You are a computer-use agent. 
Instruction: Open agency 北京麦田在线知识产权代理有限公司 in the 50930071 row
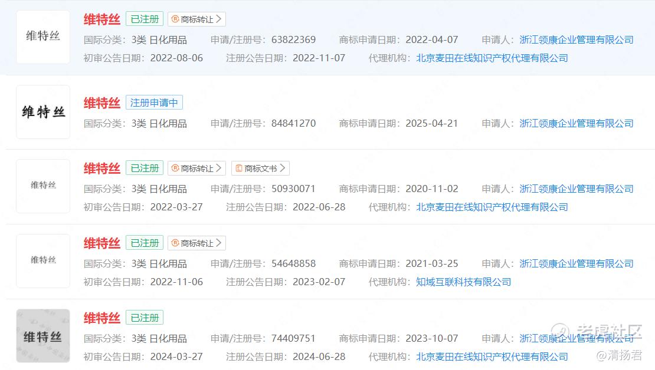[x=492, y=207]
